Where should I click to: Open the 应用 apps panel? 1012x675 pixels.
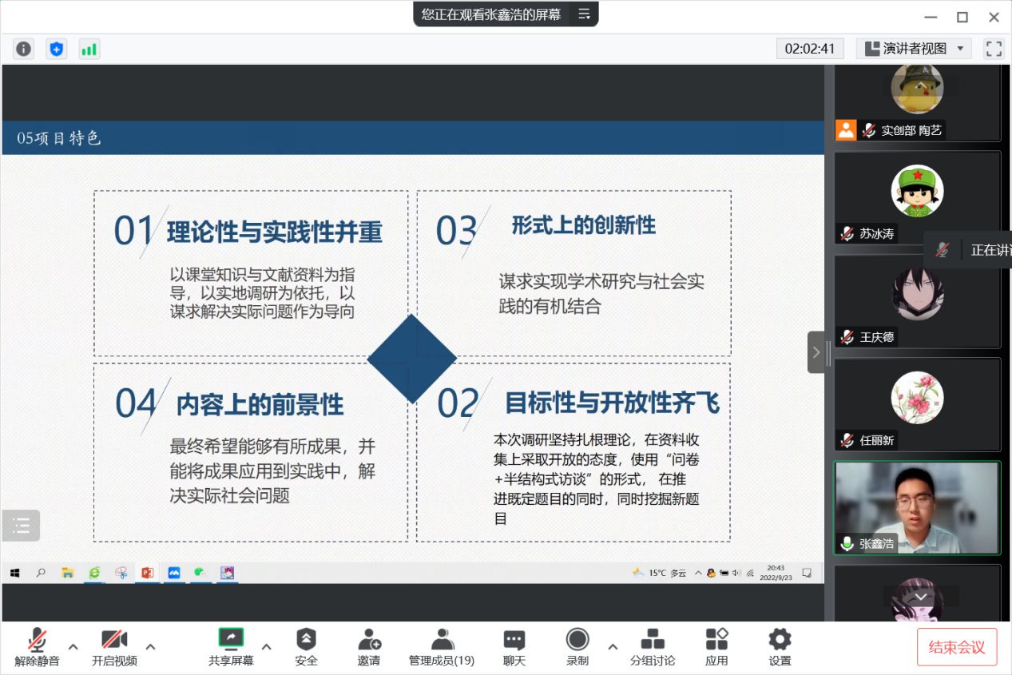click(716, 646)
